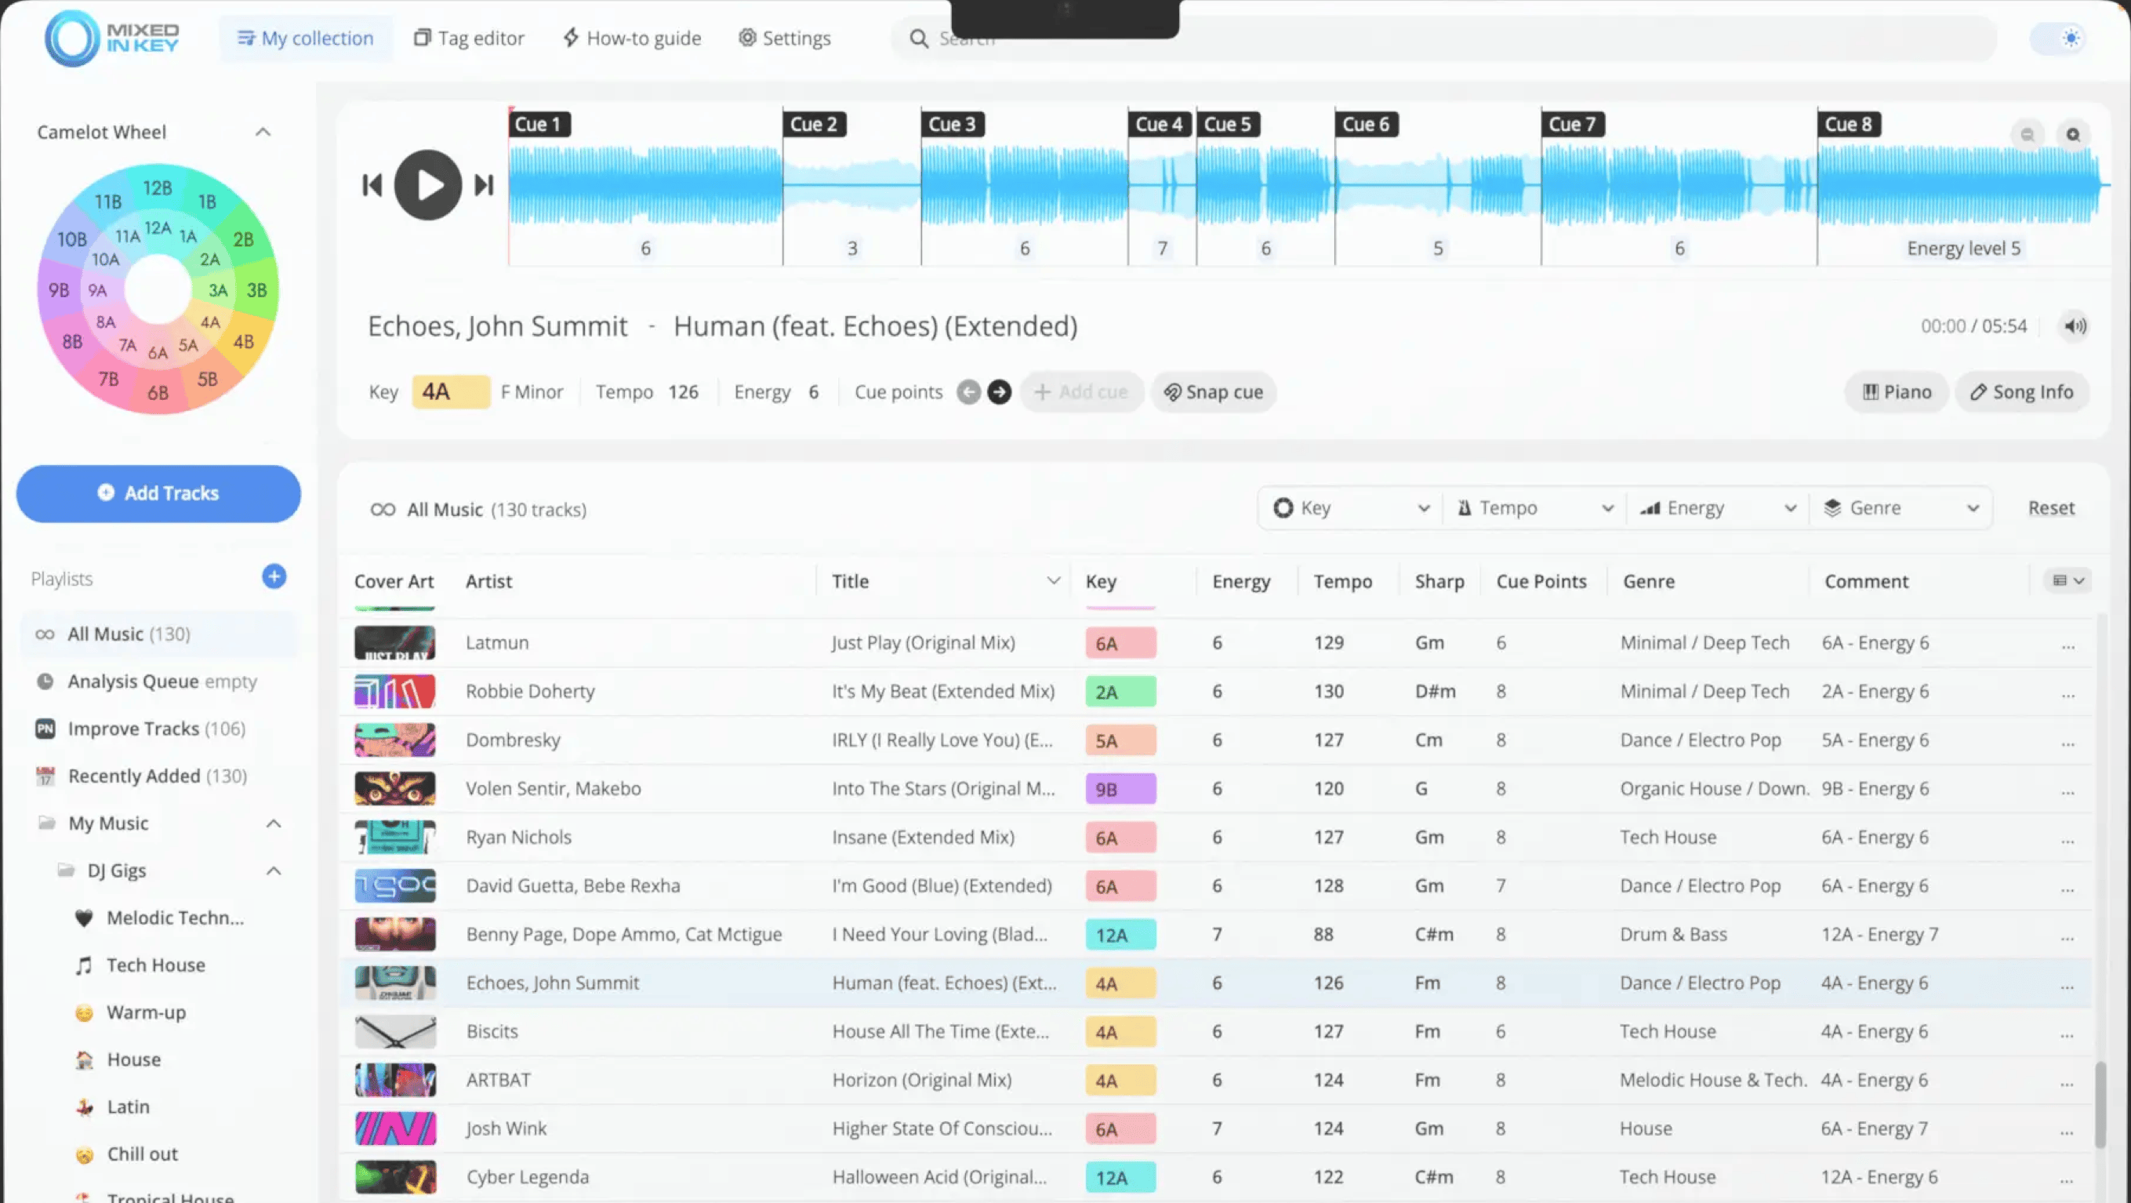
Task: Open the Settings tab
Action: point(784,38)
